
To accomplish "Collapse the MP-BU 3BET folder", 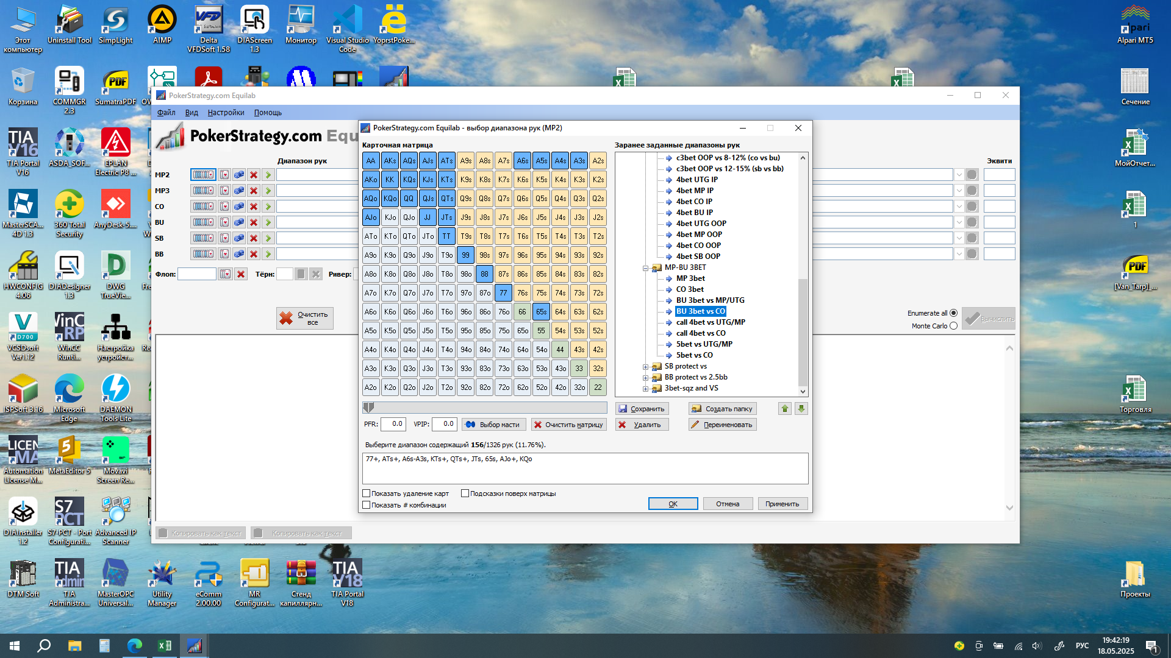I will [645, 268].
